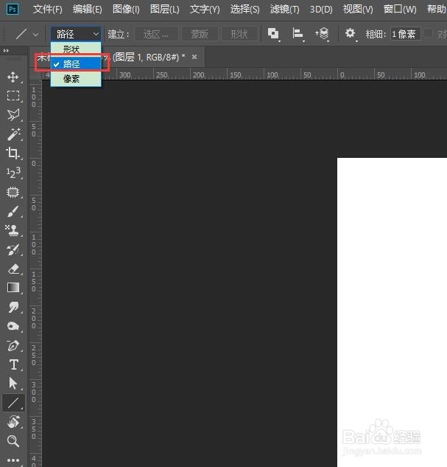Select the Path Selection arrow tool
Image resolution: width=447 pixels, height=467 pixels.
(13, 384)
